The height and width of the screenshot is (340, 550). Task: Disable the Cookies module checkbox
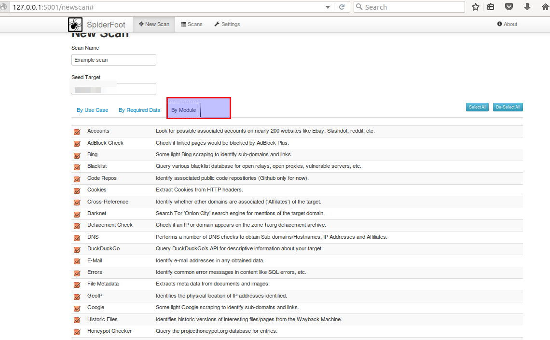point(77,190)
